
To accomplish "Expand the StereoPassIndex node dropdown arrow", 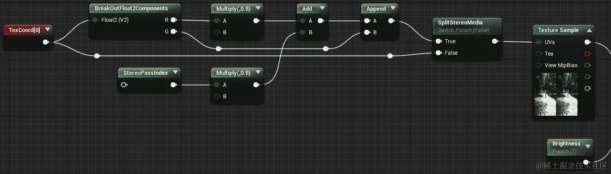I will click(x=175, y=72).
